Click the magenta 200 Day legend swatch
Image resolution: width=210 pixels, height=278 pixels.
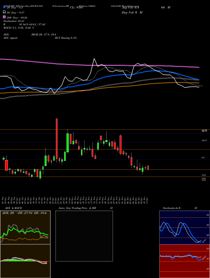[x=5, y=17]
